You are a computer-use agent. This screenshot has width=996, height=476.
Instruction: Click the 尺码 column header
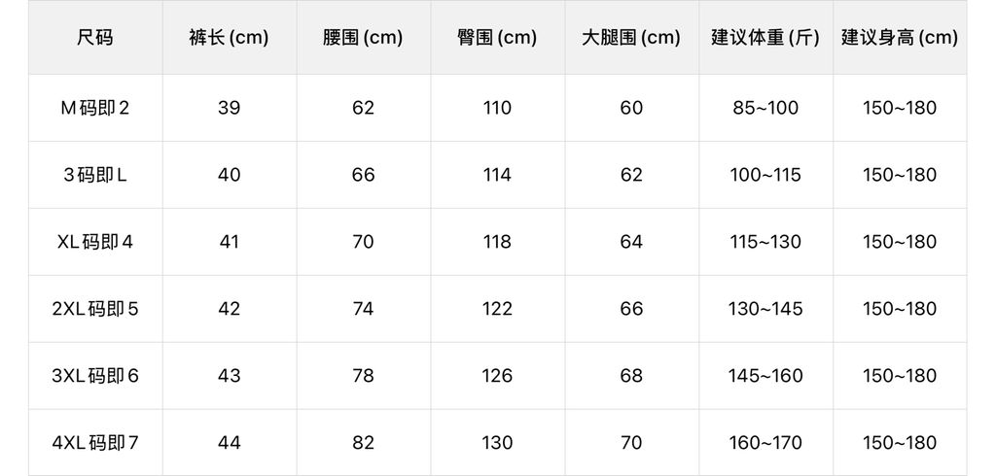(95, 38)
